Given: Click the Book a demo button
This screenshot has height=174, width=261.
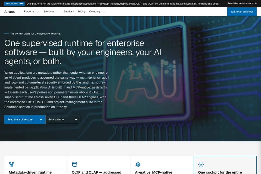Looking at the screenshot, I should click(x=63, y=119).
